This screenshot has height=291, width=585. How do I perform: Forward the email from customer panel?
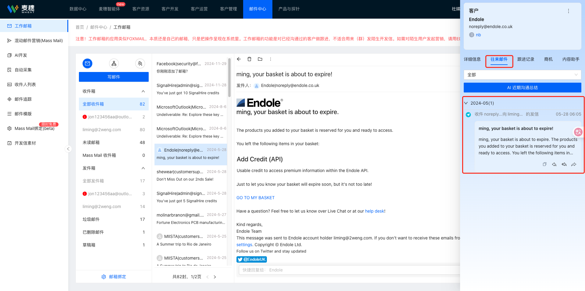(x=574, y=164)
